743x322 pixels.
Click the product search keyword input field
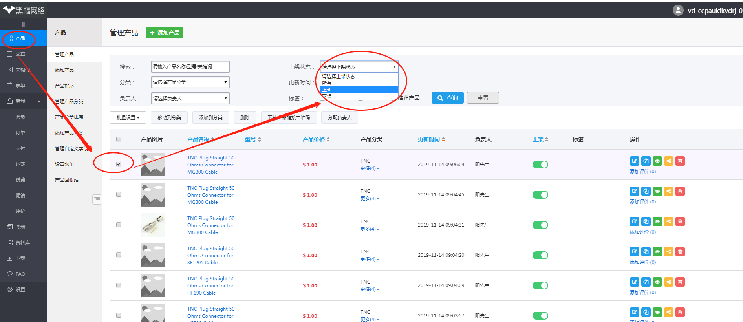click(190, 67)
